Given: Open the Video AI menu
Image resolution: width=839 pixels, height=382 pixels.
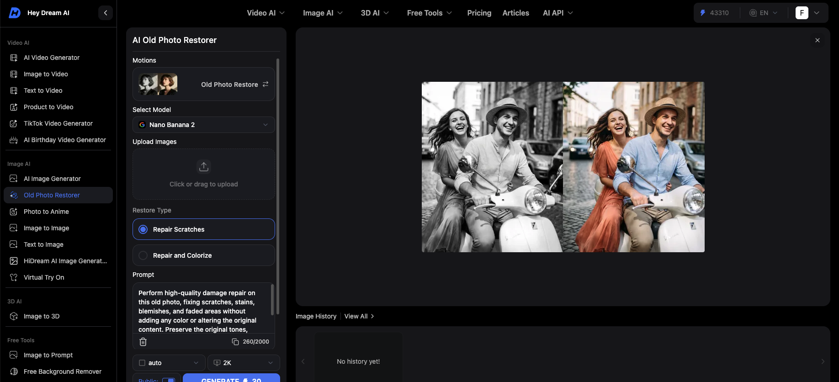Looking at the screenshot, I should [x=266, y=13].
